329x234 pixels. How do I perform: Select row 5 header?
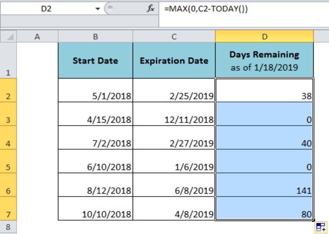8,161
